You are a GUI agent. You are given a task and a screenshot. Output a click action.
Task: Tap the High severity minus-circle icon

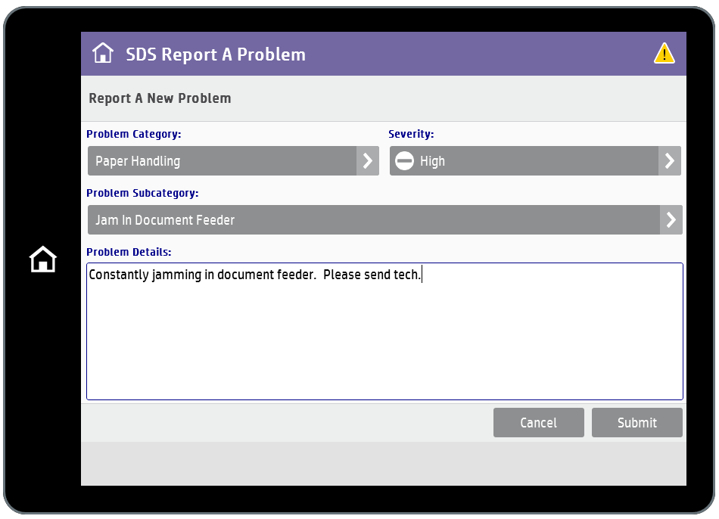pos(404,161)
